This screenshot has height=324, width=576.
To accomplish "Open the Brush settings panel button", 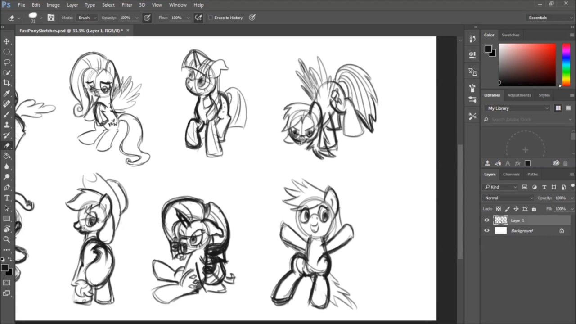I will 51,18.
